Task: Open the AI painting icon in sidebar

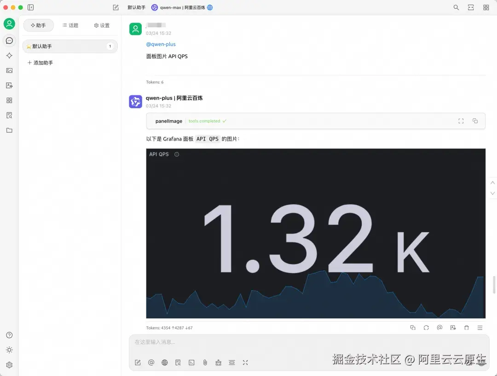Action: click(x=9, y=70)
